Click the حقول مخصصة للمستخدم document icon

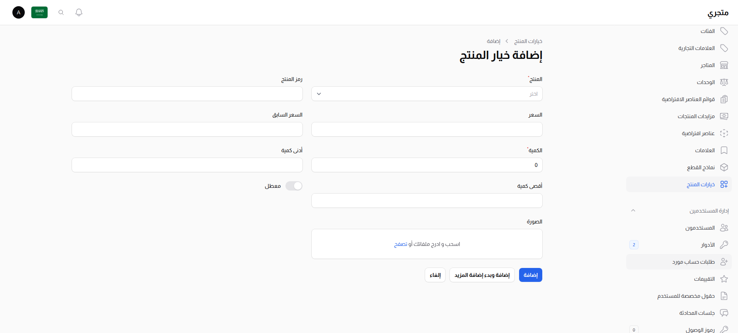coord(724,296)
